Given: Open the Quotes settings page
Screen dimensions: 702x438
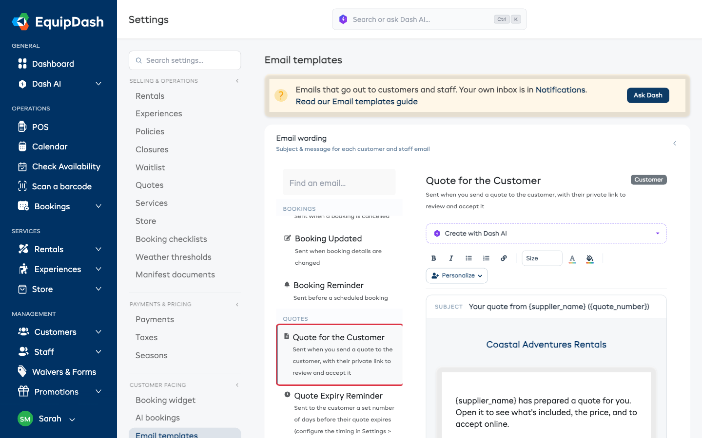Looking at the screenshot, I should point(150,185).
